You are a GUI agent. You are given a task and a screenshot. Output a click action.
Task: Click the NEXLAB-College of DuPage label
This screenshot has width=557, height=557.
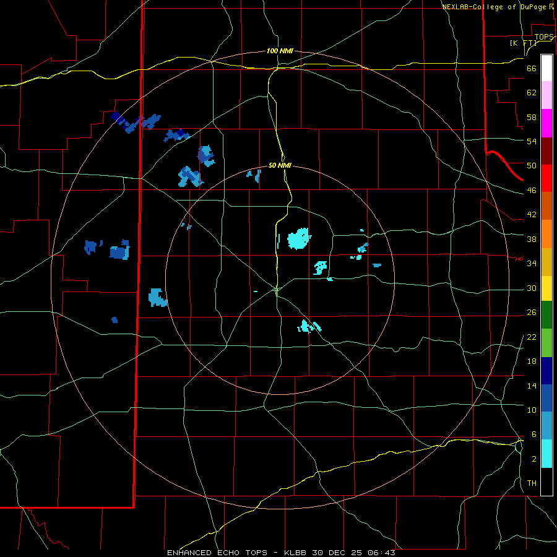498,7
